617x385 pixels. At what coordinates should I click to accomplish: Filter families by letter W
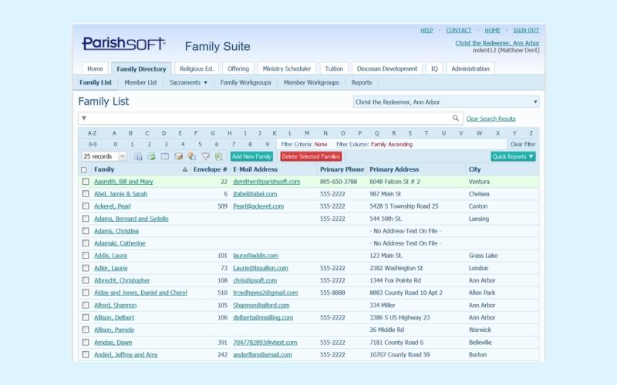pos(479,132)
